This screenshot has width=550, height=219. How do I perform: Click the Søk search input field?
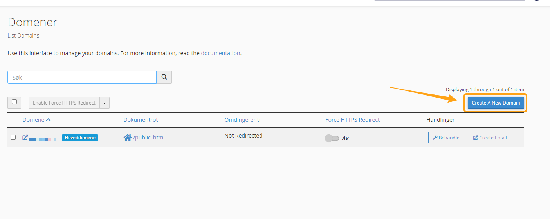click(82, 77)
